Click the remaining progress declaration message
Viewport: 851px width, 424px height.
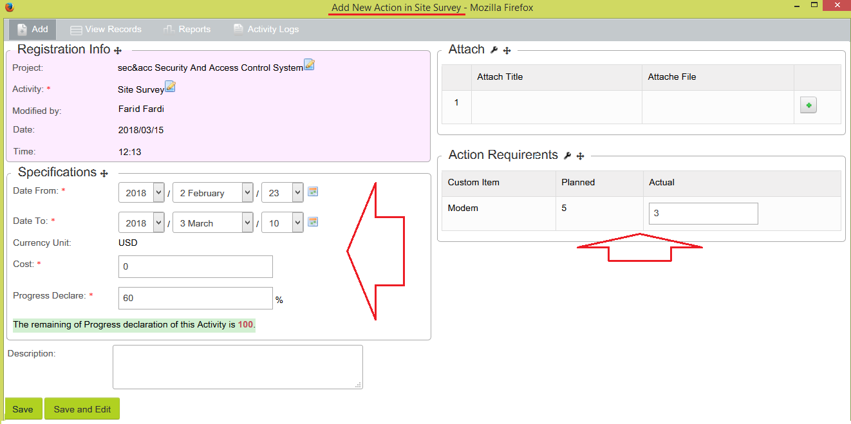coord(134,324)
